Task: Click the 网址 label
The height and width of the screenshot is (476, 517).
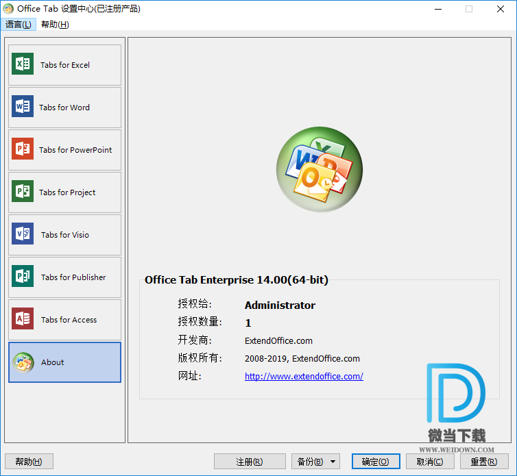Action: (189, 375)
